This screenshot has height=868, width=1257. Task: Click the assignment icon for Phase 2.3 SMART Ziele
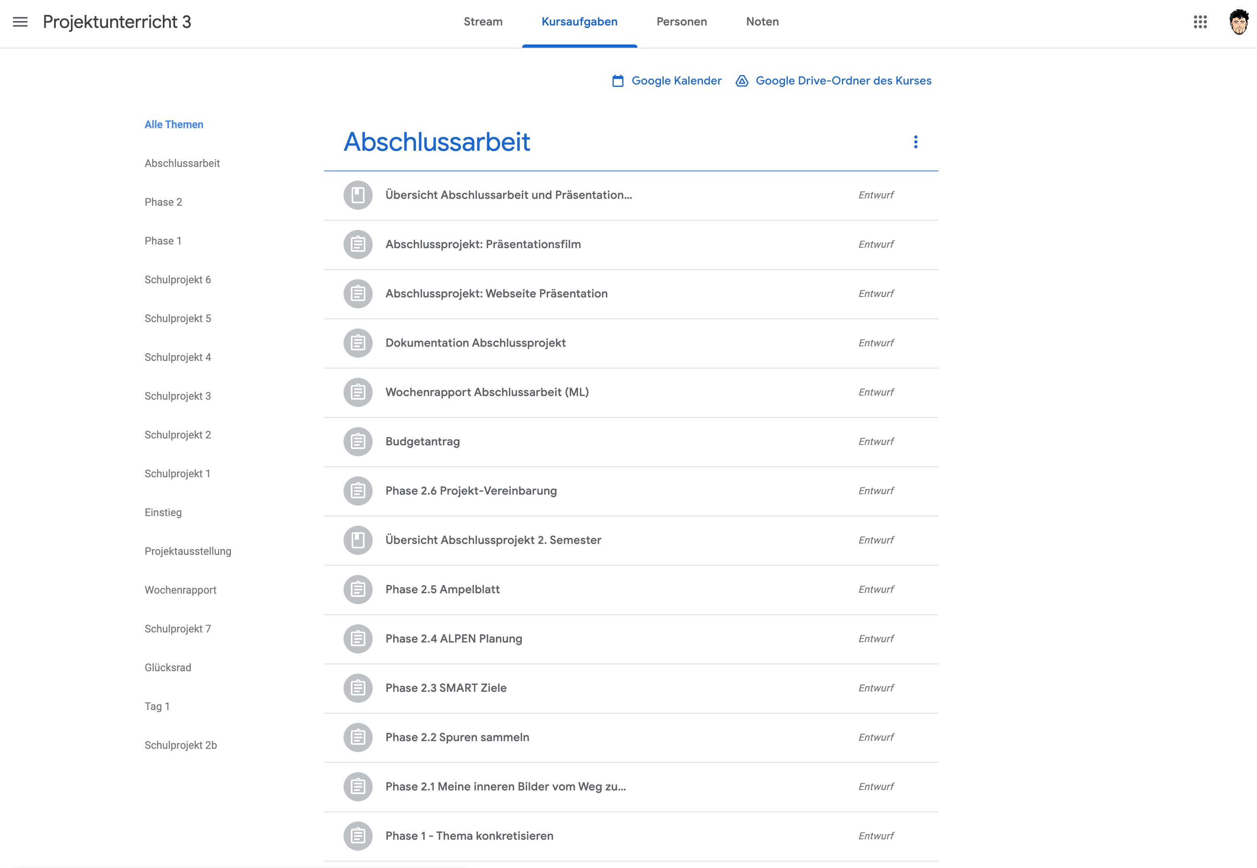(x=358, y=688)
